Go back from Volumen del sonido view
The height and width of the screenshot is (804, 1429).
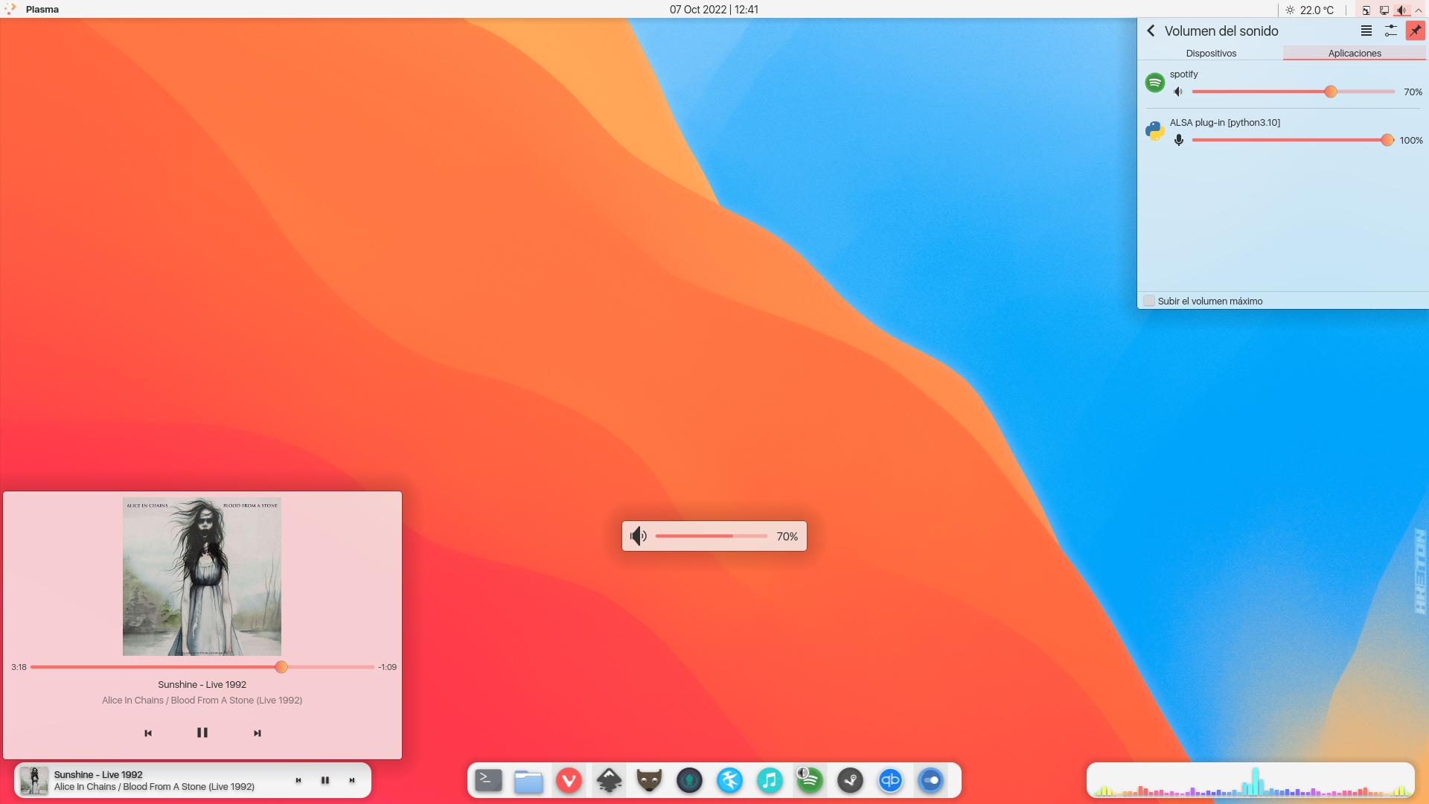pyautogui.click(x=1151, y=31)
